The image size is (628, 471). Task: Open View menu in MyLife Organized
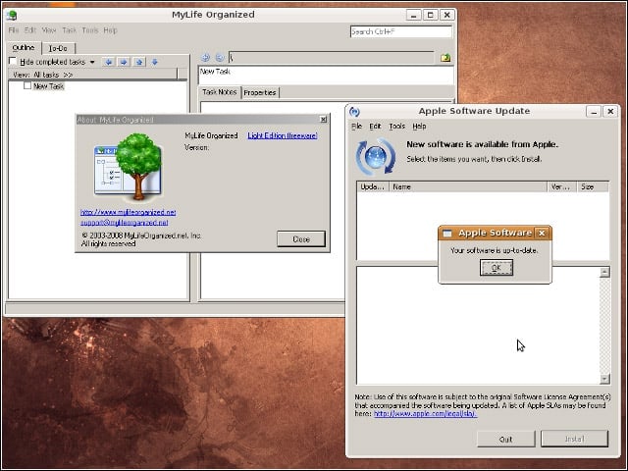48,30
